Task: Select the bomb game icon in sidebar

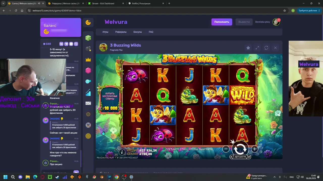Action: pos(88,49)
